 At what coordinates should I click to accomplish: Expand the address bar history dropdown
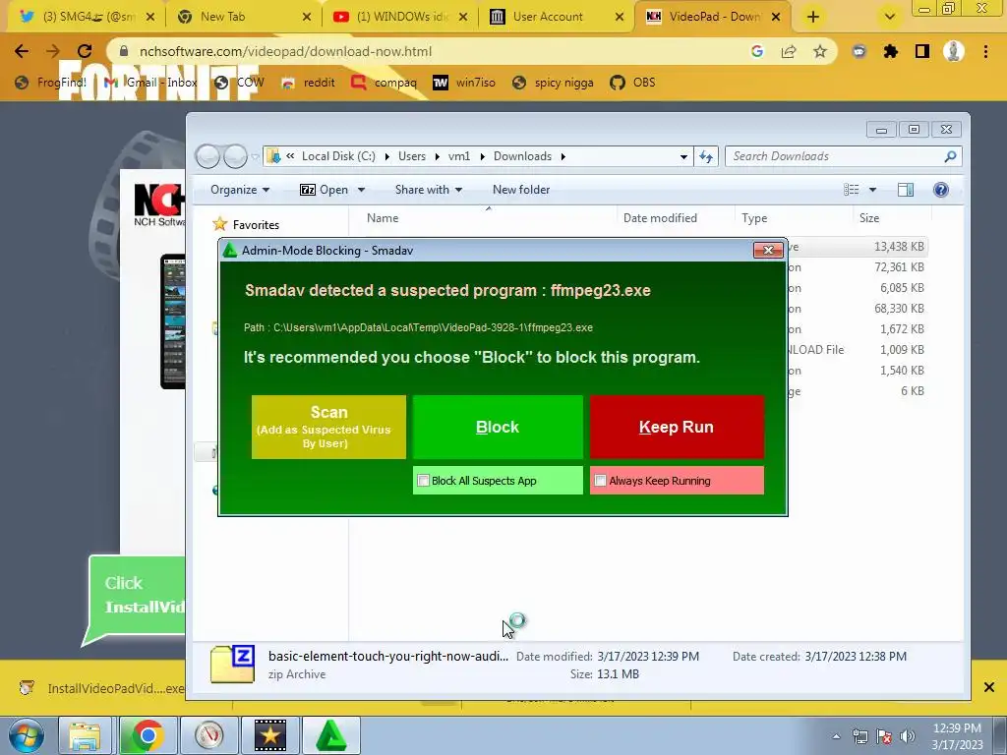point(683,156)
